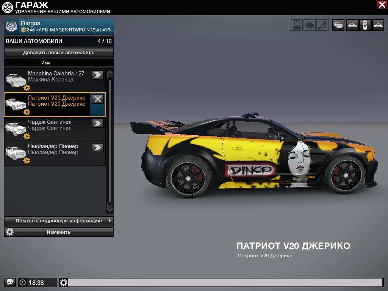This screenshot has width=388, height=291.
Task: Click the car horn preview icon
Action: [322, 25]
